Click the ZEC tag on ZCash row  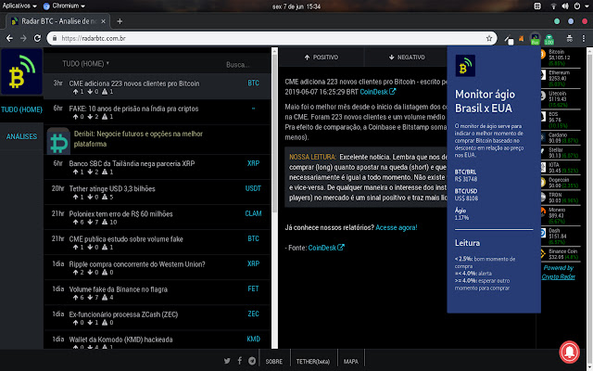coord(253,313)
